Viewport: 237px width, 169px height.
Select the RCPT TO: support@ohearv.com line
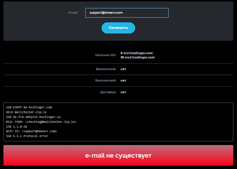click(31, 131)
